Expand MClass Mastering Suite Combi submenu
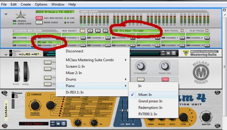This screenshot has width=227, height=130. tap(93, 60)
